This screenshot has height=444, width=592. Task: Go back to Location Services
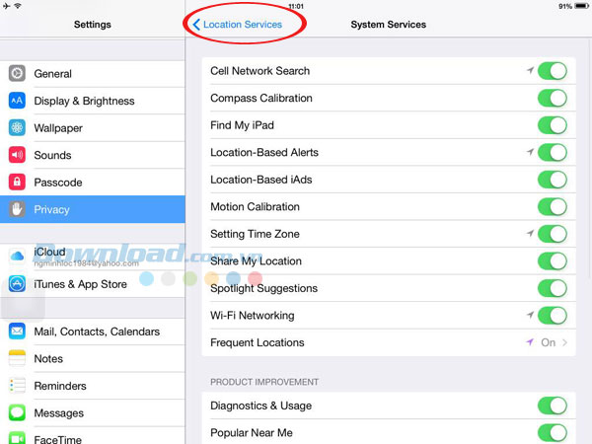click(238, 25)
